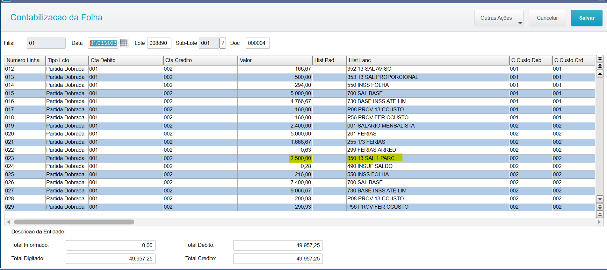Click the Cancelar button

[x=547, y=18]
